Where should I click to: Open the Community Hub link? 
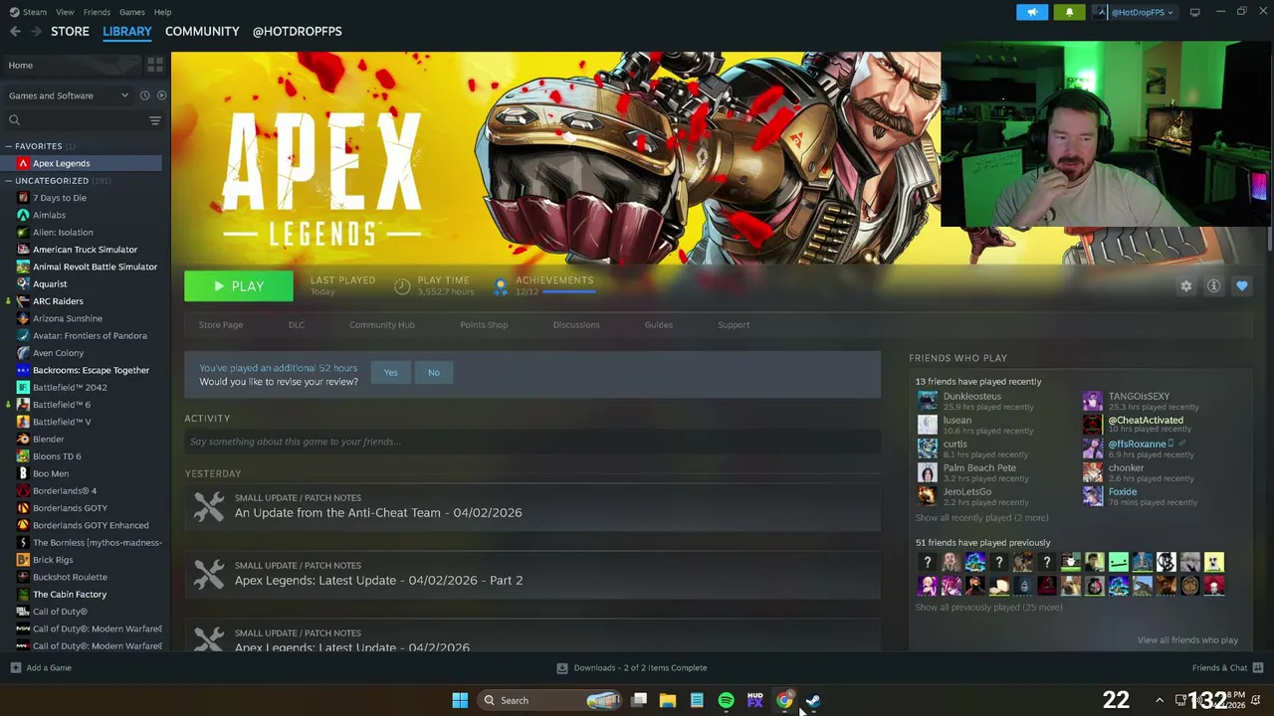tap(381, 325)
